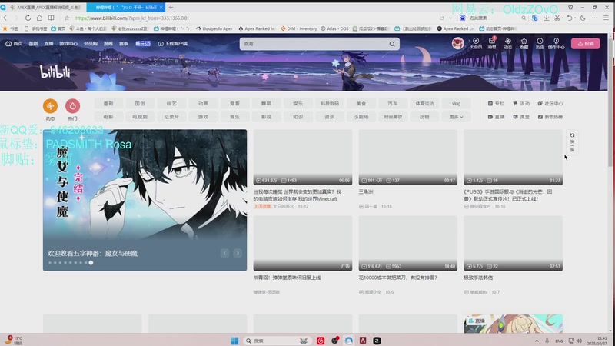Click the Liquipedia Apex bookmark
Screen dimensions: 615x346
pos(214,28)
